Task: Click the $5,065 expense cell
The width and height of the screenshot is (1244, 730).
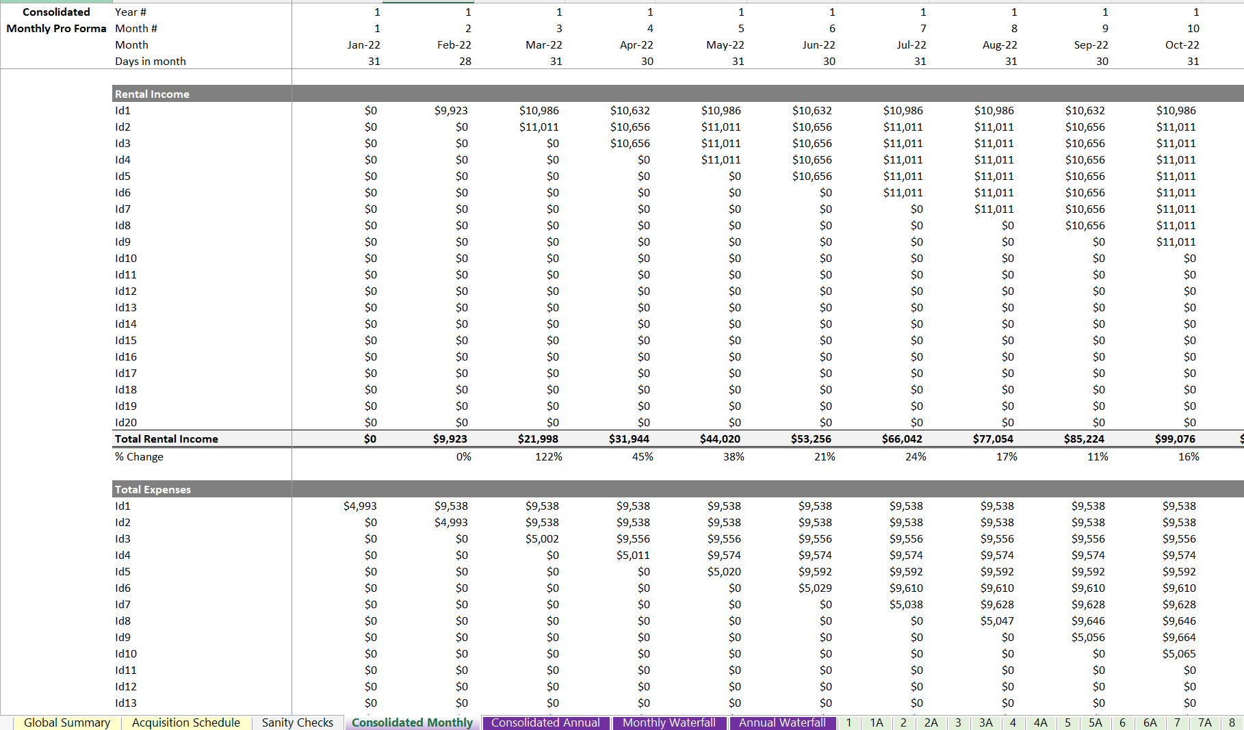Action: coord(1179,654)
